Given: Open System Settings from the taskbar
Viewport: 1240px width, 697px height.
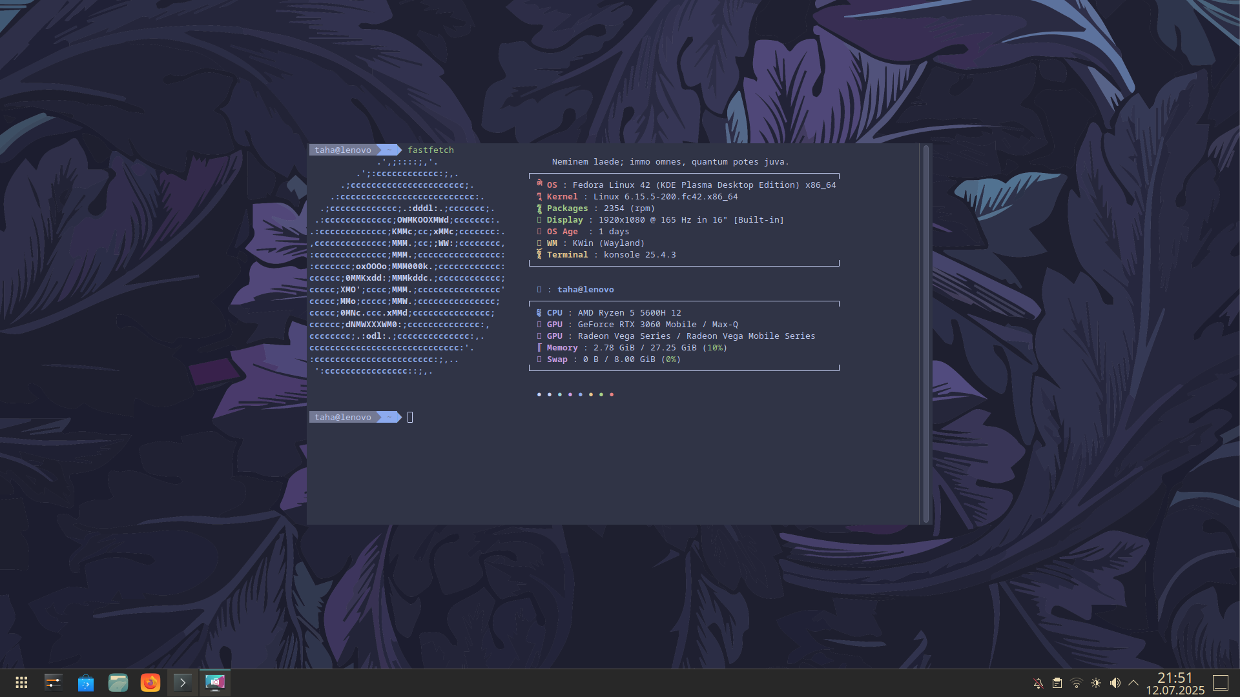Looking at the screenshot, I should tap(54, 683).
